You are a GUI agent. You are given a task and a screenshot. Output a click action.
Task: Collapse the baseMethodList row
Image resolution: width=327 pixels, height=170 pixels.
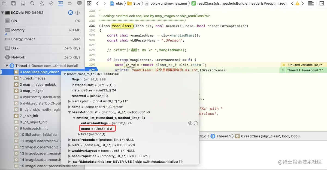(x=69, y=112)
